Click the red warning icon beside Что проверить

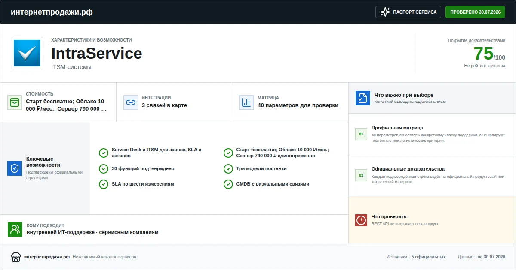361,220
